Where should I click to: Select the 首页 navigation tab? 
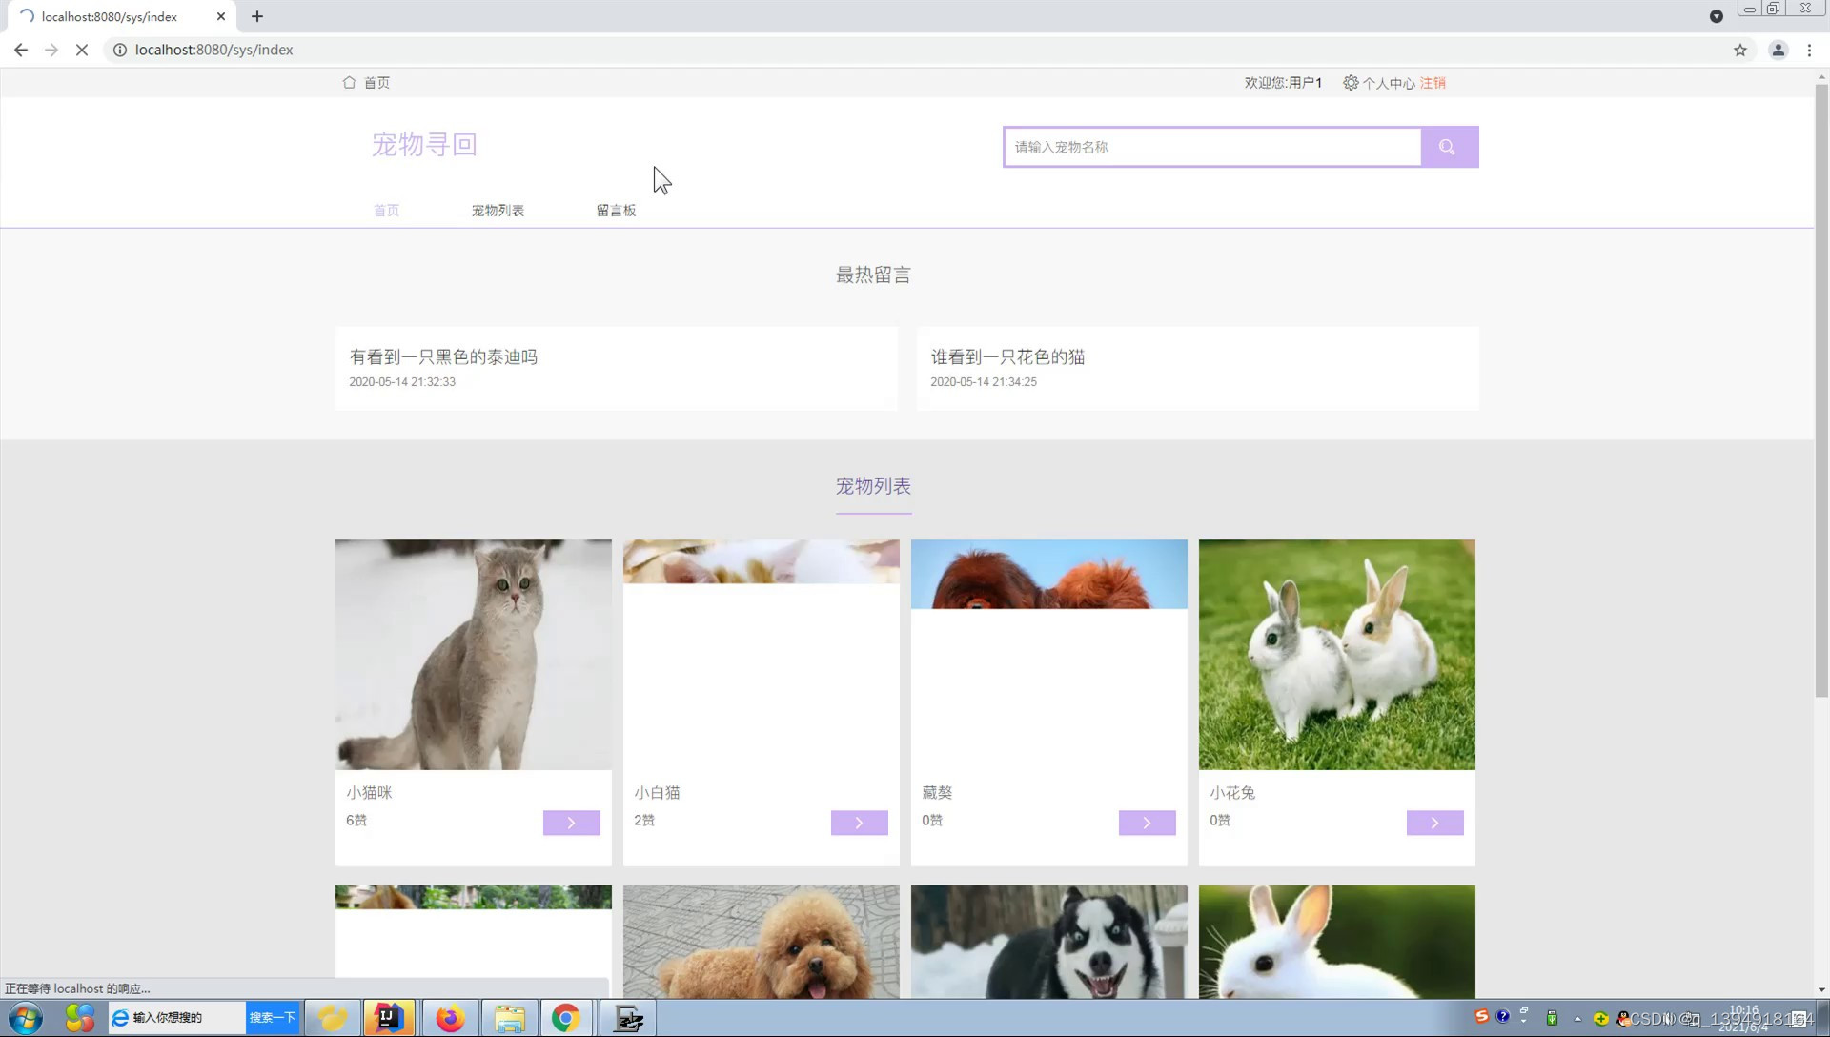(x=386, y=211)
